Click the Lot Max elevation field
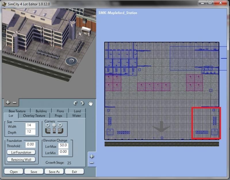This screenshot has width=230, height=180. point(63,146)
